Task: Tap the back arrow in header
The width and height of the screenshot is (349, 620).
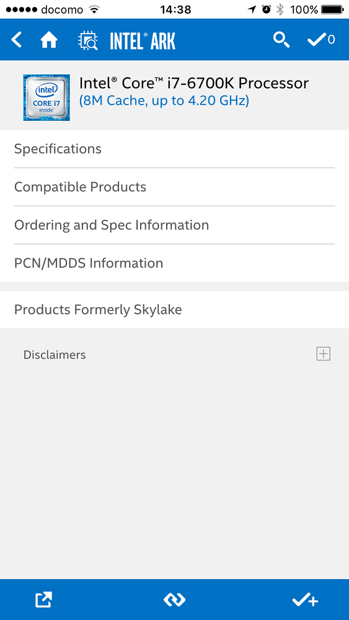Action: coord(16,40)
